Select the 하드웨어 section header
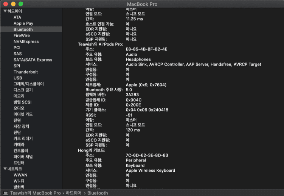This screenshot has height=196, width=284. click(x=14, y=11)
